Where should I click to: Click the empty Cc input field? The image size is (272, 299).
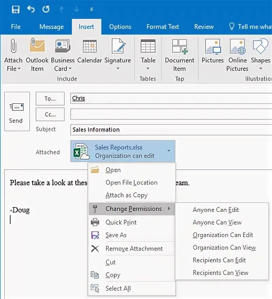point(171,114)
